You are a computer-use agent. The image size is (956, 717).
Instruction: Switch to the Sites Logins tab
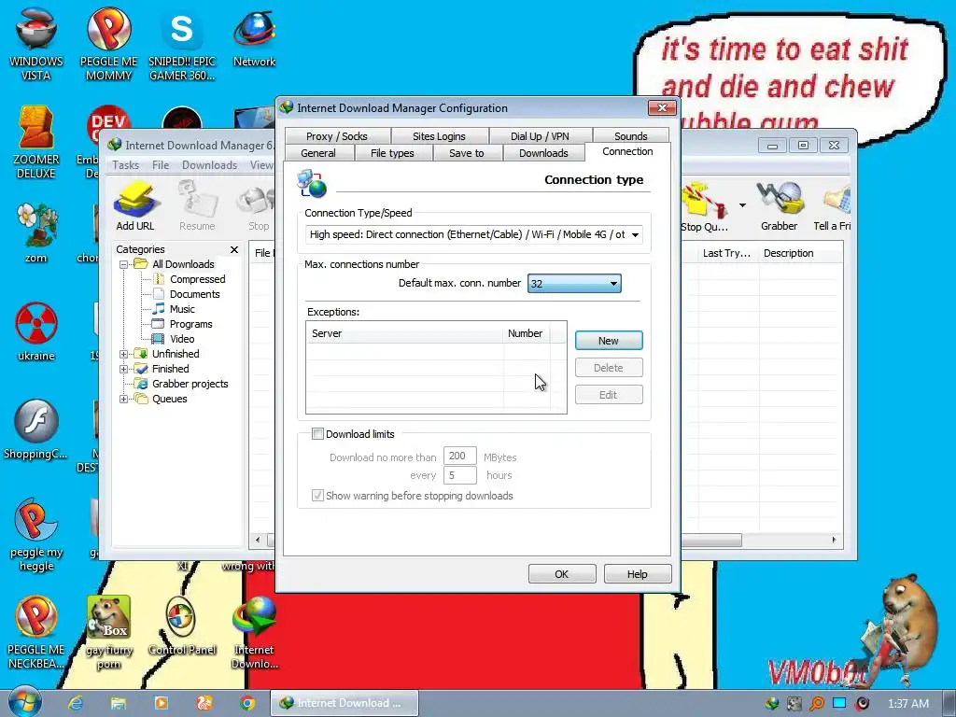pos(439,136)
